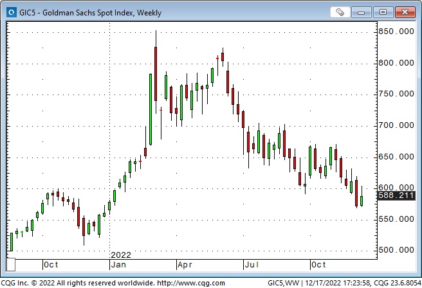
Task: Click the current price label 588.211
Action: pyautogui.click(x=396, y=195)
